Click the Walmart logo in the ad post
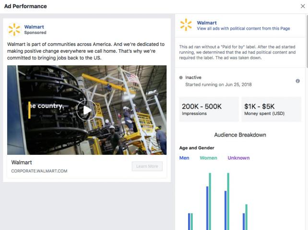 point(14,30)
